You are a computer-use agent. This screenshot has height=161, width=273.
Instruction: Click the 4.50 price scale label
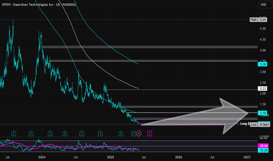[x=263, y=40]
